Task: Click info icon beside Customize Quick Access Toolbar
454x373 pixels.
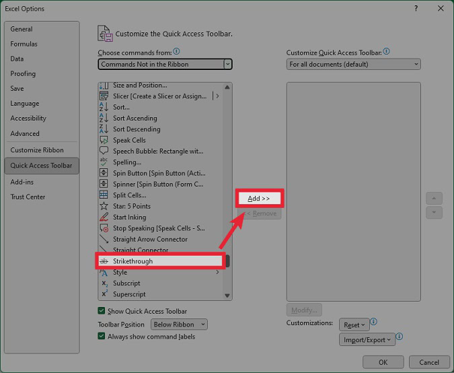Action: (386, 52)
